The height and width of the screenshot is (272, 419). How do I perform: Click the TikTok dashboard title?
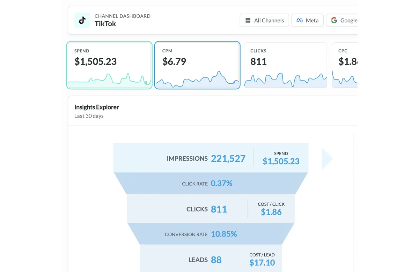pos(105,24)
